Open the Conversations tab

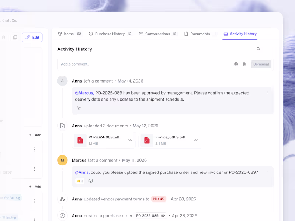click(158, 34)
